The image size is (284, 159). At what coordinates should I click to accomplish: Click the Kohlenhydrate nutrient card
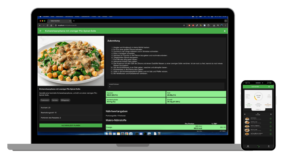pyautogui.click(x=136, y=101)
